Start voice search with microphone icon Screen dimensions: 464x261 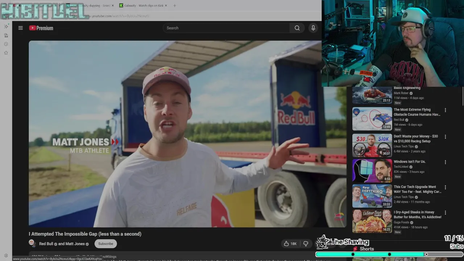click(x=313, y=28)
